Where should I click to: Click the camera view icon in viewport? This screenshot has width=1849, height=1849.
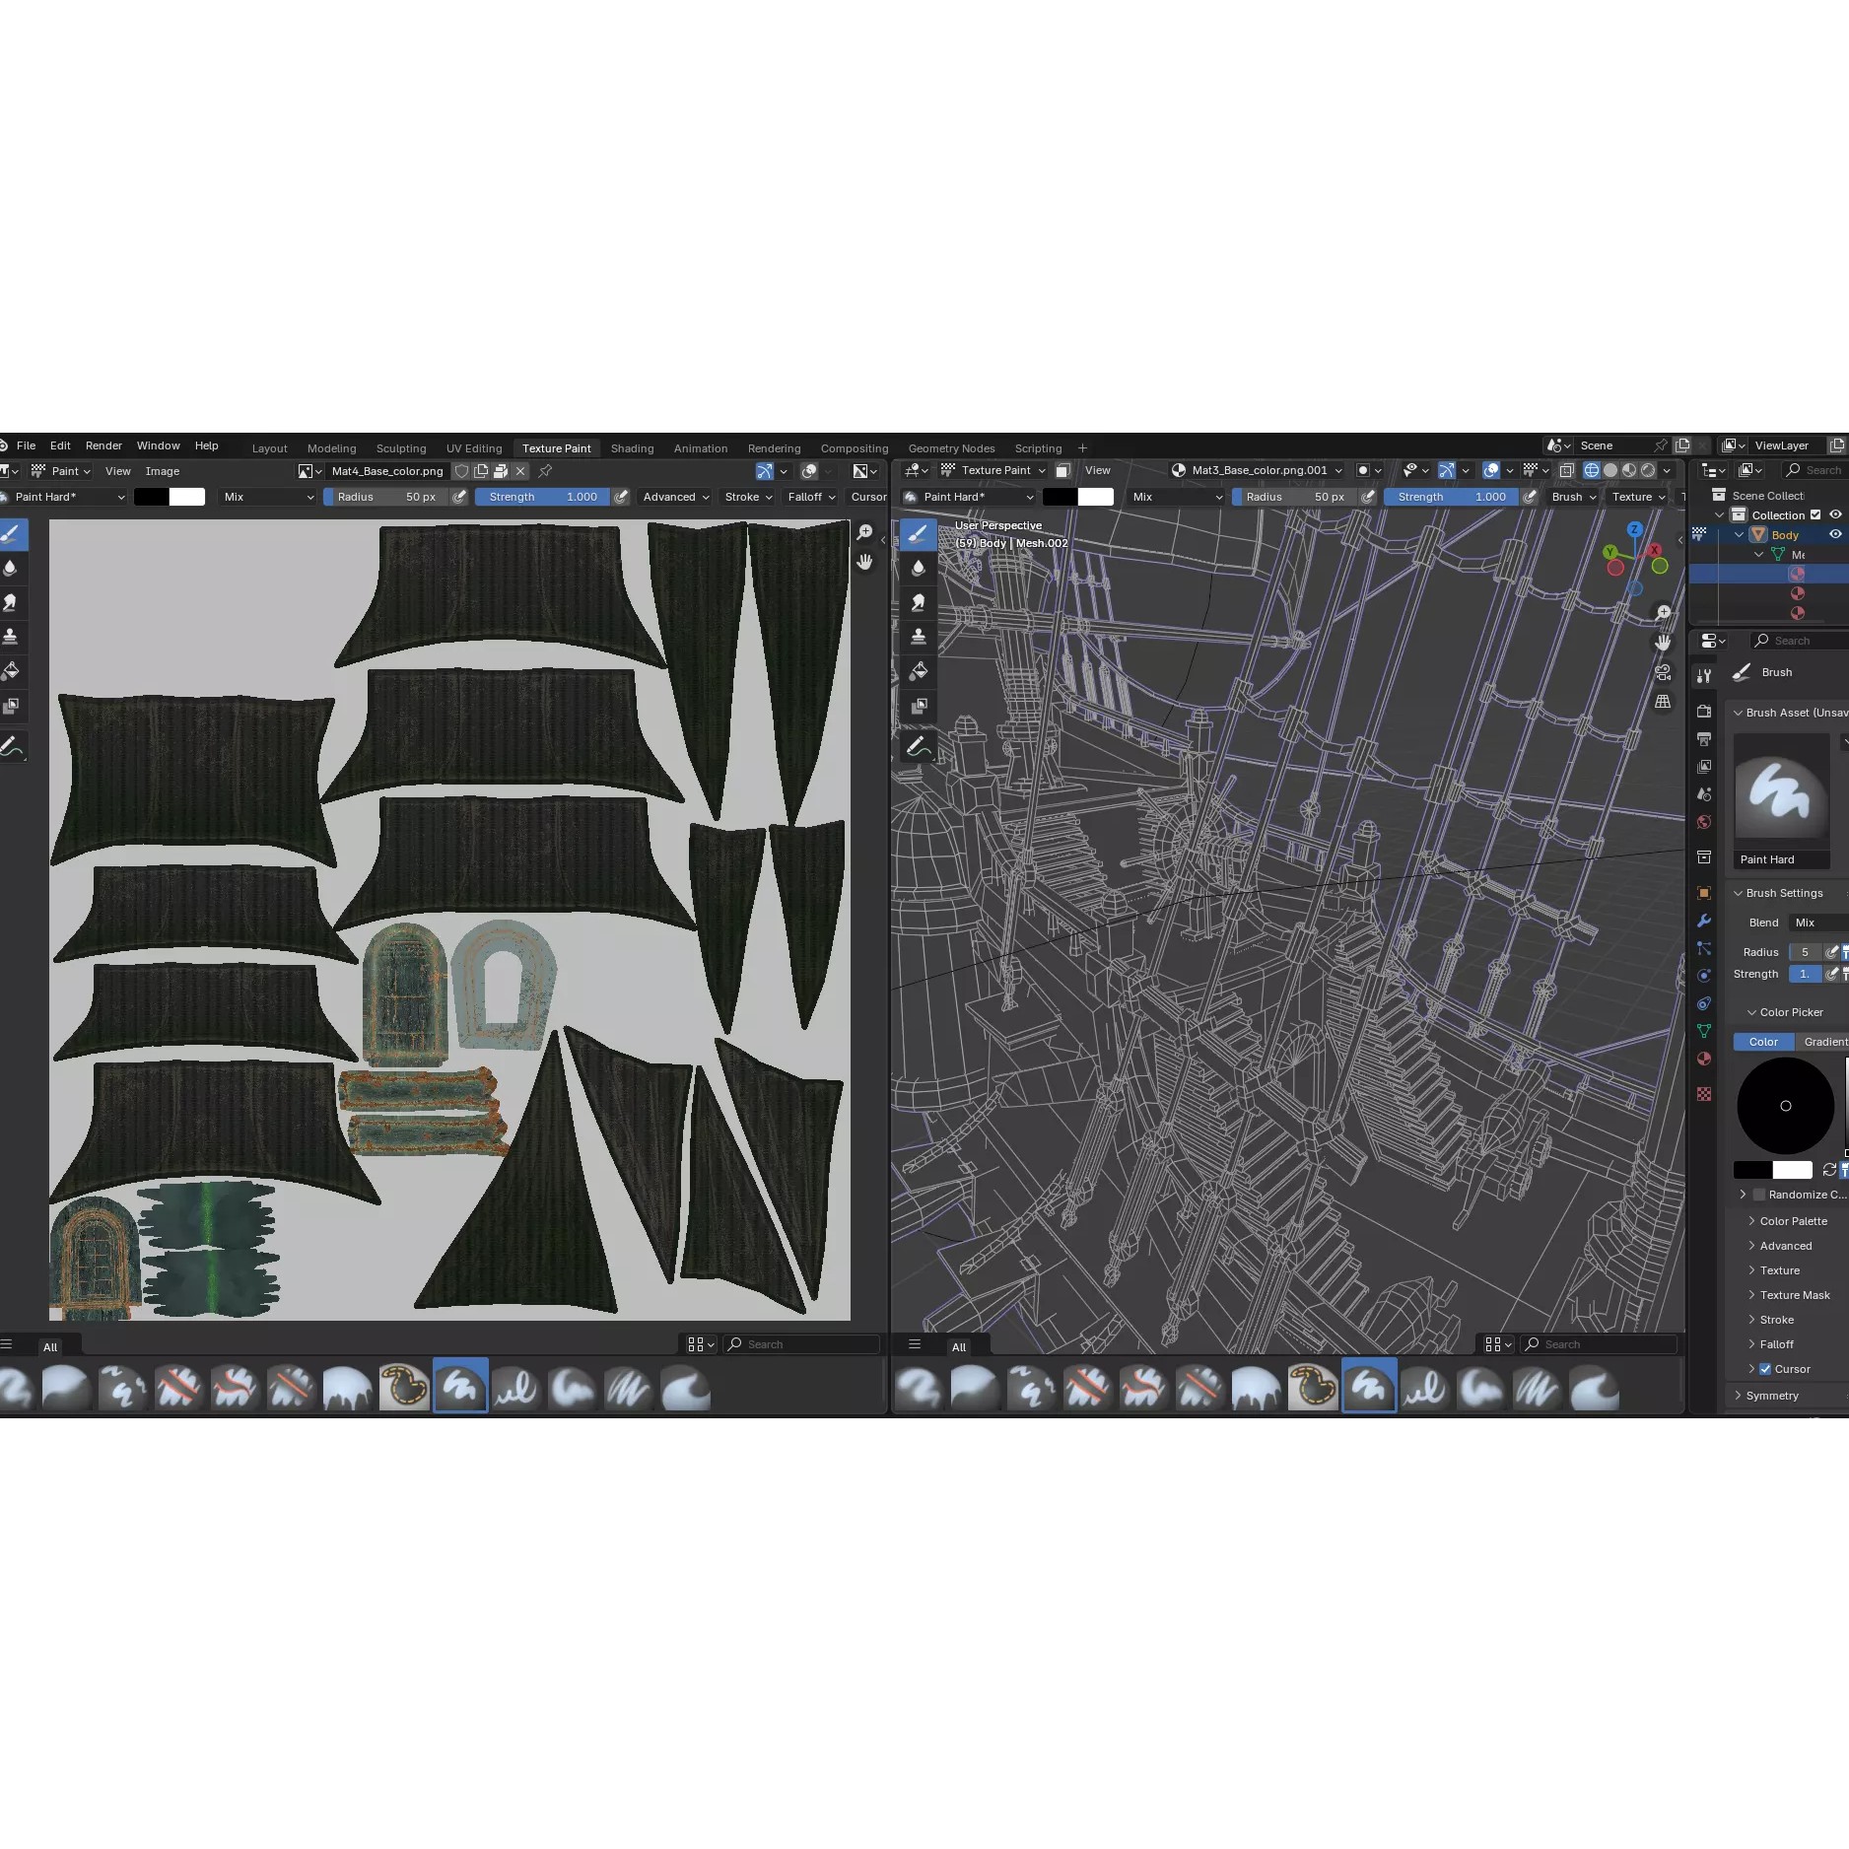pos(1663,672)
